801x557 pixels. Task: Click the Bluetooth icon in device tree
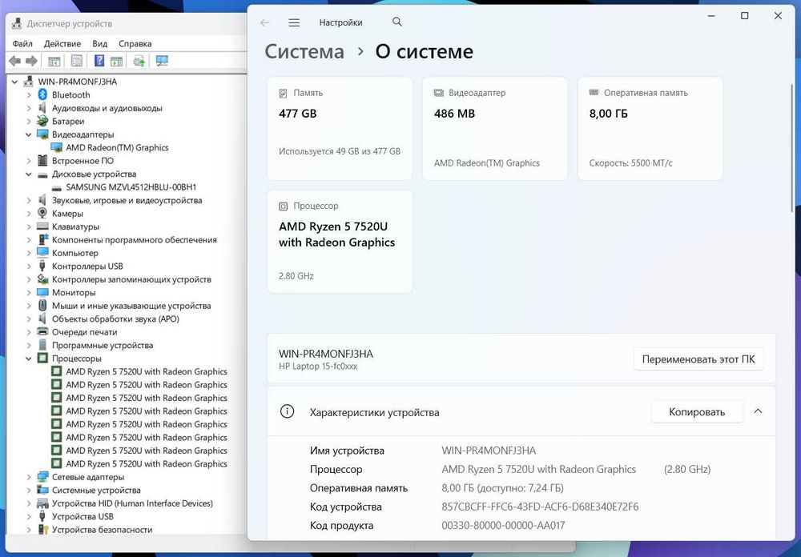pyautogui.click(x=43, y=94)
